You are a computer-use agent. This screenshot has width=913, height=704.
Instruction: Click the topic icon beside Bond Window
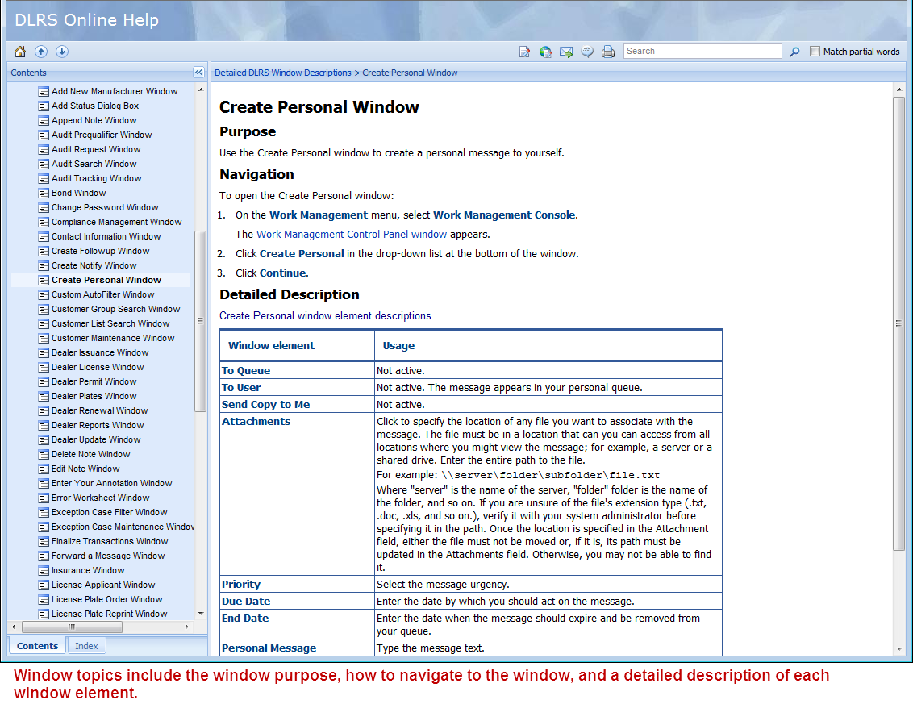point(43,194)
